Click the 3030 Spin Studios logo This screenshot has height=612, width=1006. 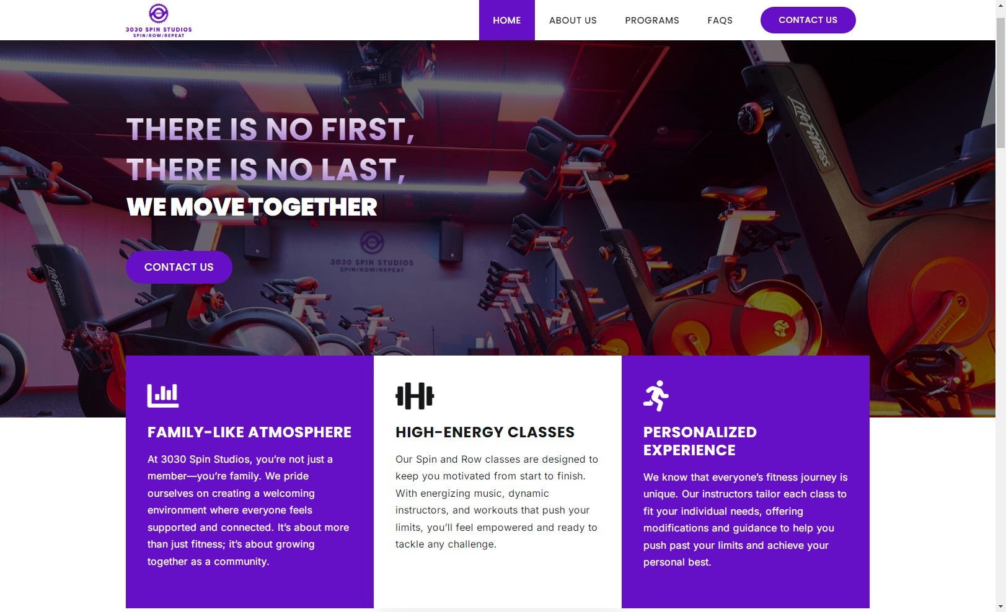pyautogui.click(x=159, y=20)
